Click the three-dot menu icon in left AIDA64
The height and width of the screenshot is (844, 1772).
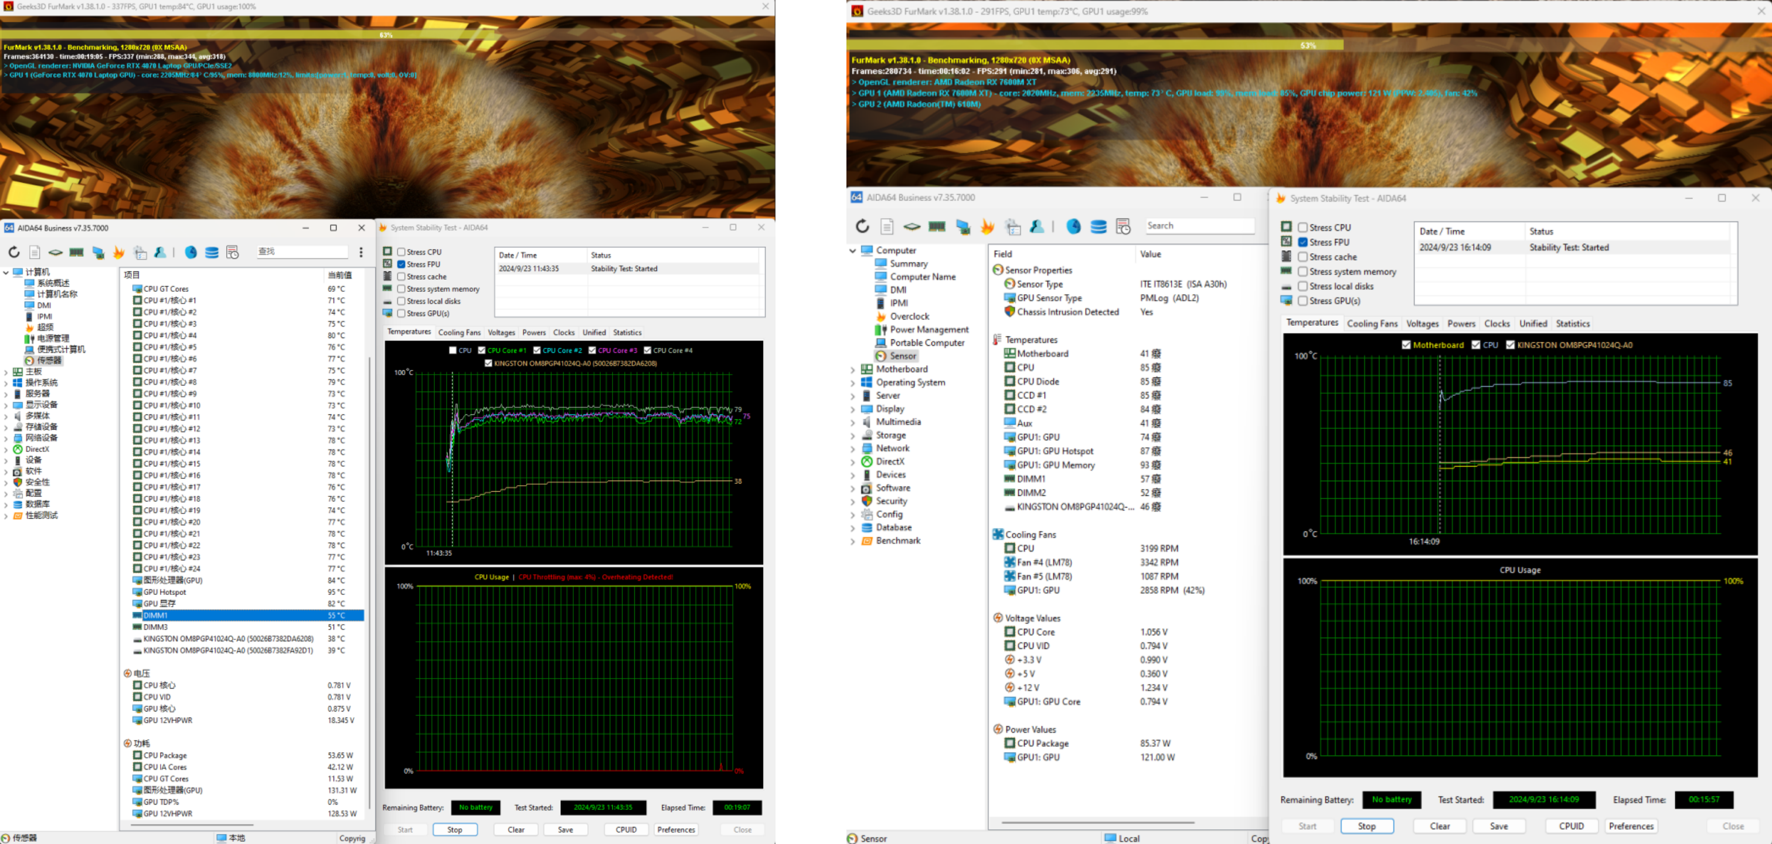361,253
